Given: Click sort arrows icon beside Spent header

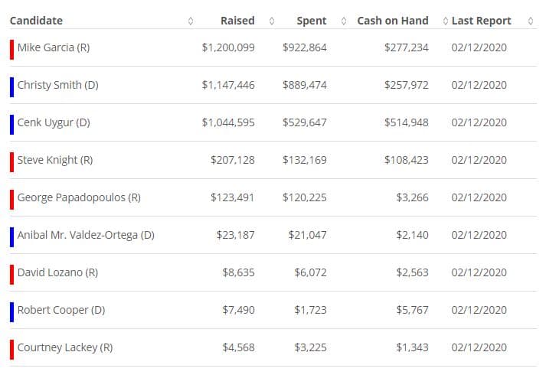Looking at the screenshot, I should pos(343,21).
